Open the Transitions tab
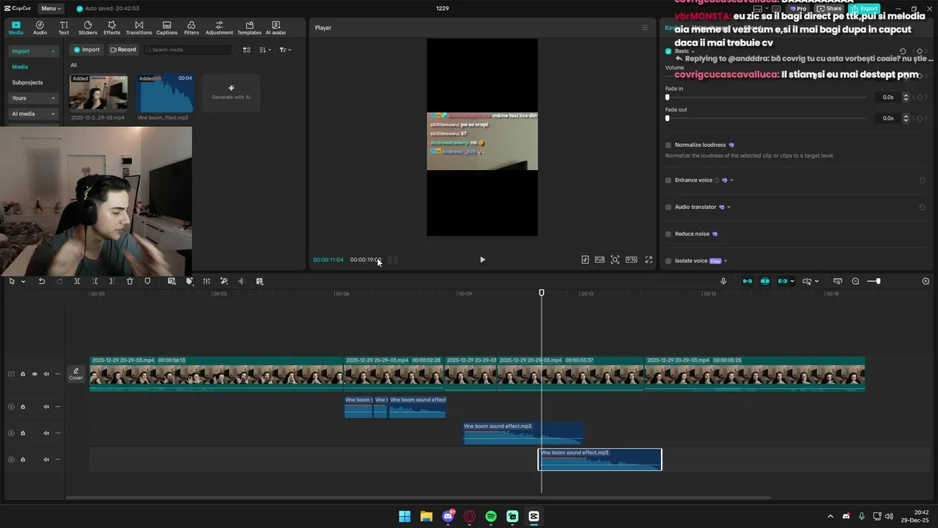The height and width of the screenshot is (528, 938). (139, 28)
